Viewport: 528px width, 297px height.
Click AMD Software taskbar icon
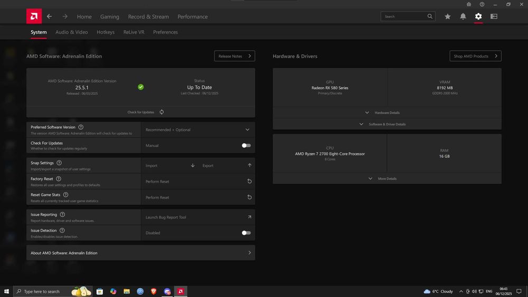pyautogui.click(x=181, y=291)
